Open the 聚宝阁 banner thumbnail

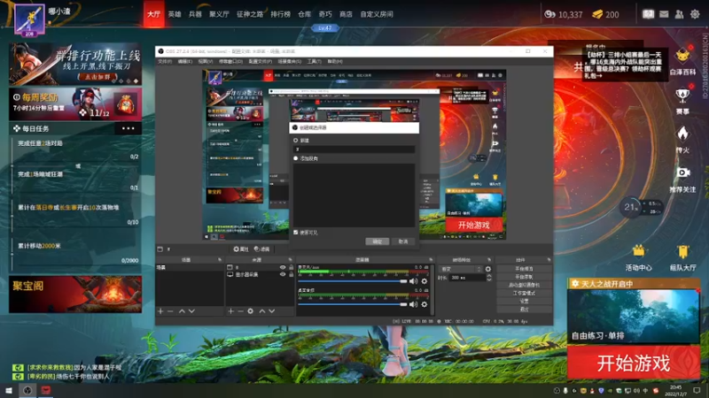[x=75, y=295]
